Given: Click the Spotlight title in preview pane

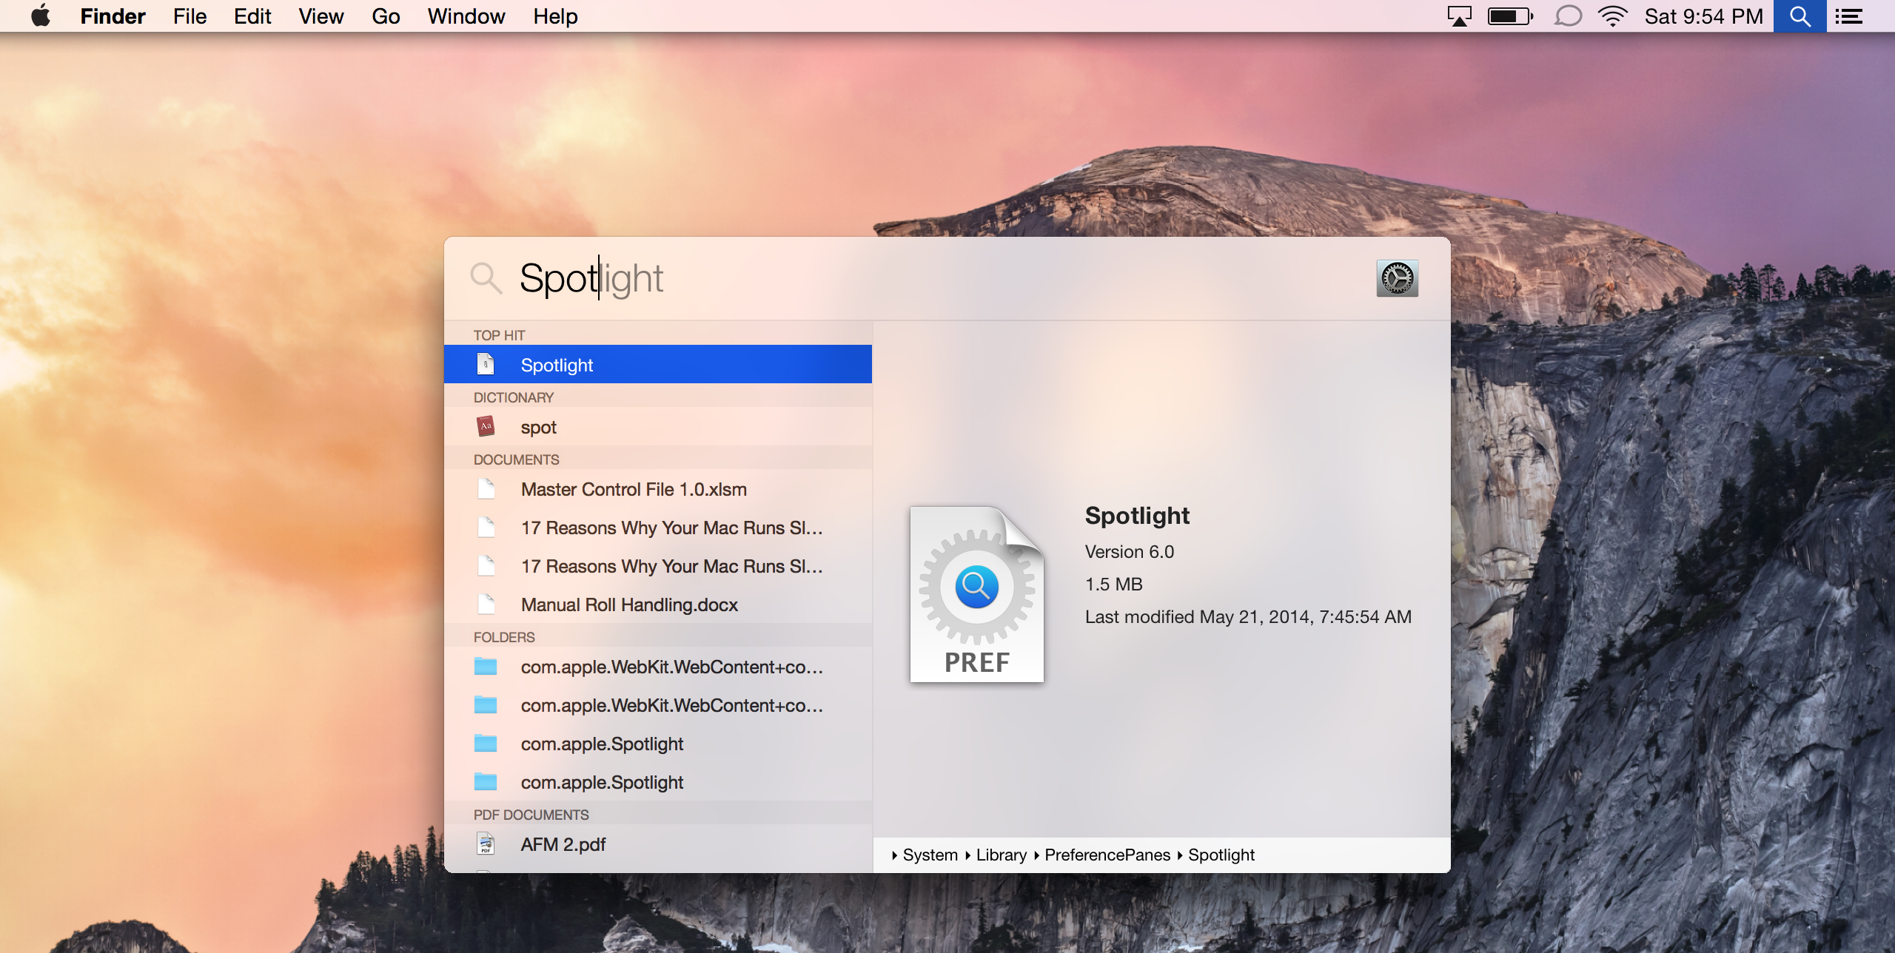Looking at the screenshot, I should (x=1137, y=515).
